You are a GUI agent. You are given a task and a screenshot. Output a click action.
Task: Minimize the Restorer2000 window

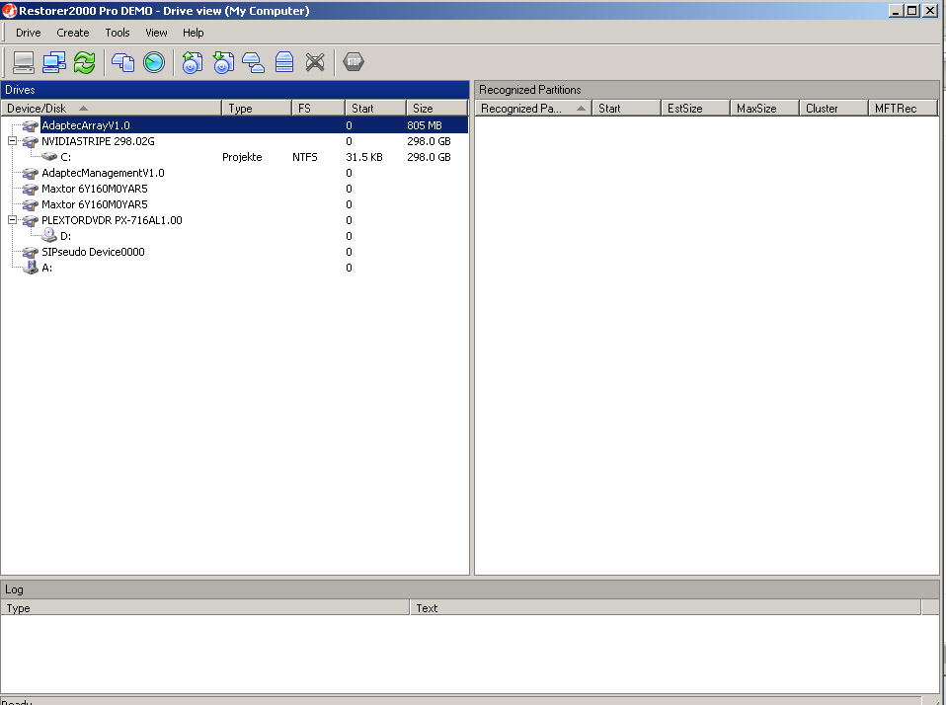click(896, 10)
